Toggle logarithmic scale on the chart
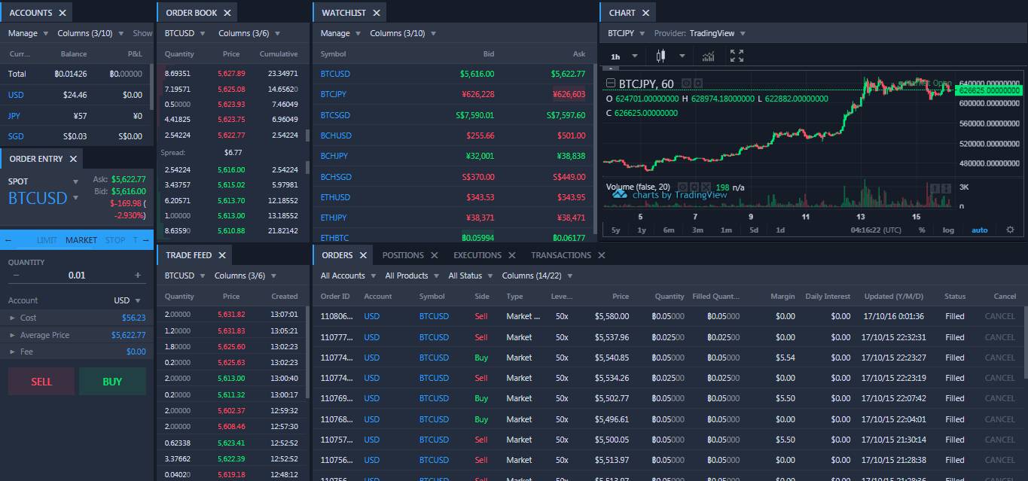Screen dimensions: 1028x481 click(948, 230)
